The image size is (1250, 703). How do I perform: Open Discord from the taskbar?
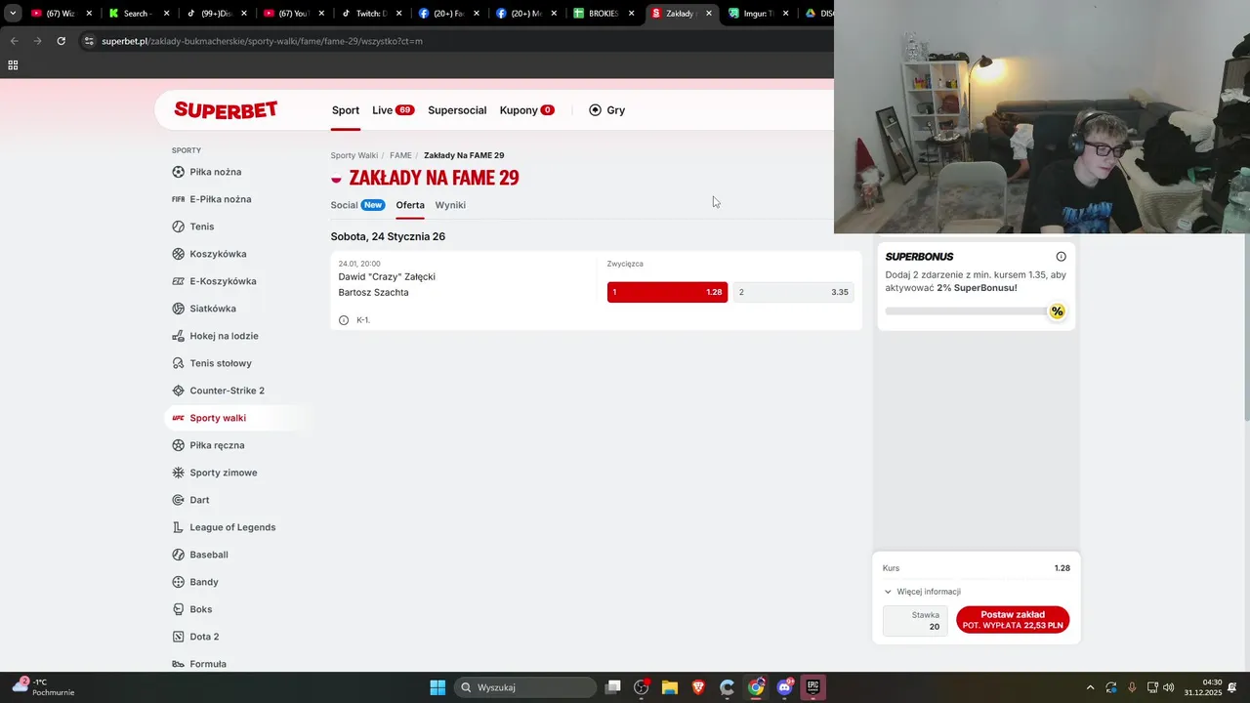pyautogui.click(x=784, y=687)
